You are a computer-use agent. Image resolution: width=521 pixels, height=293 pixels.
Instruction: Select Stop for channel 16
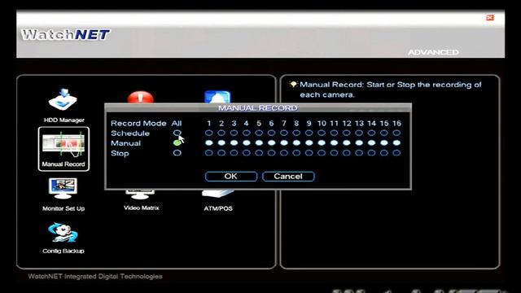tap(396, 153)
